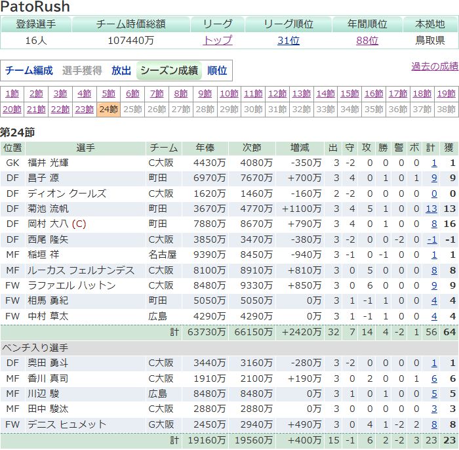Click the 年俸 column header
This screenshot has height=450, width=459.
tap(205, 148)
